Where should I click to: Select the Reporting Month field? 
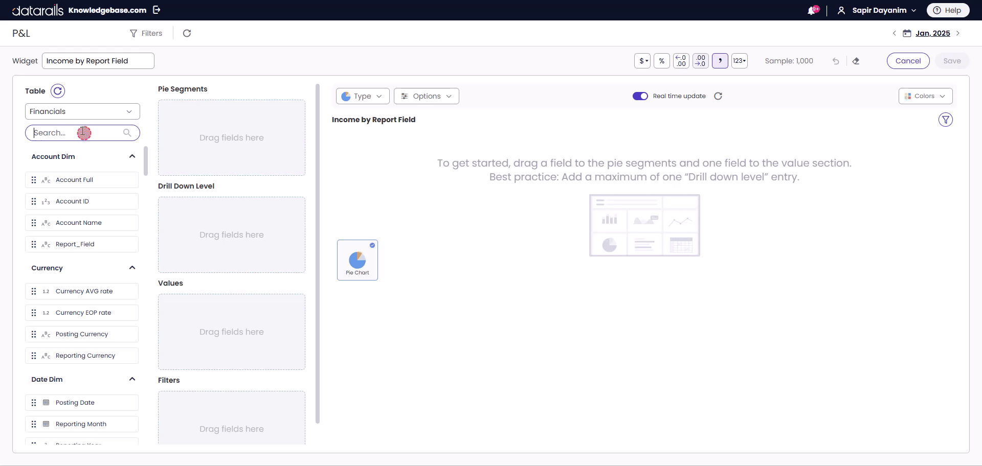tap(82, 424)
